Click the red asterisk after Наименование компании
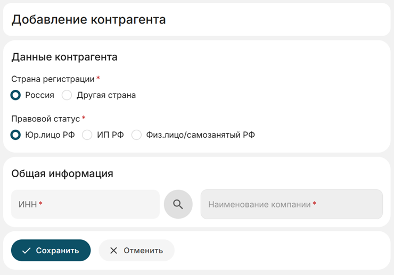Screen dimensions: 394x275 click(314, 204)
